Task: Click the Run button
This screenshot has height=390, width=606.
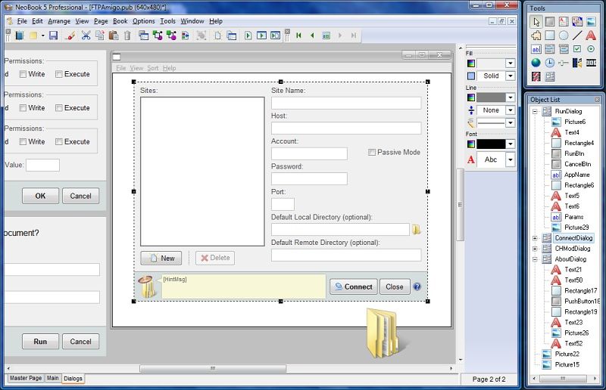Action: point(40,342)
